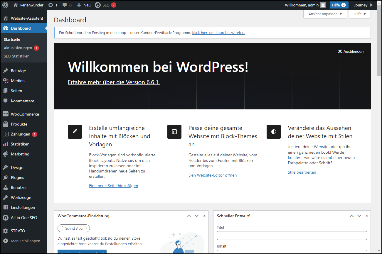Expand the Hilfe panel dropdown
Viewport: 382px width, 254px height.
click(x=360, y=14)
